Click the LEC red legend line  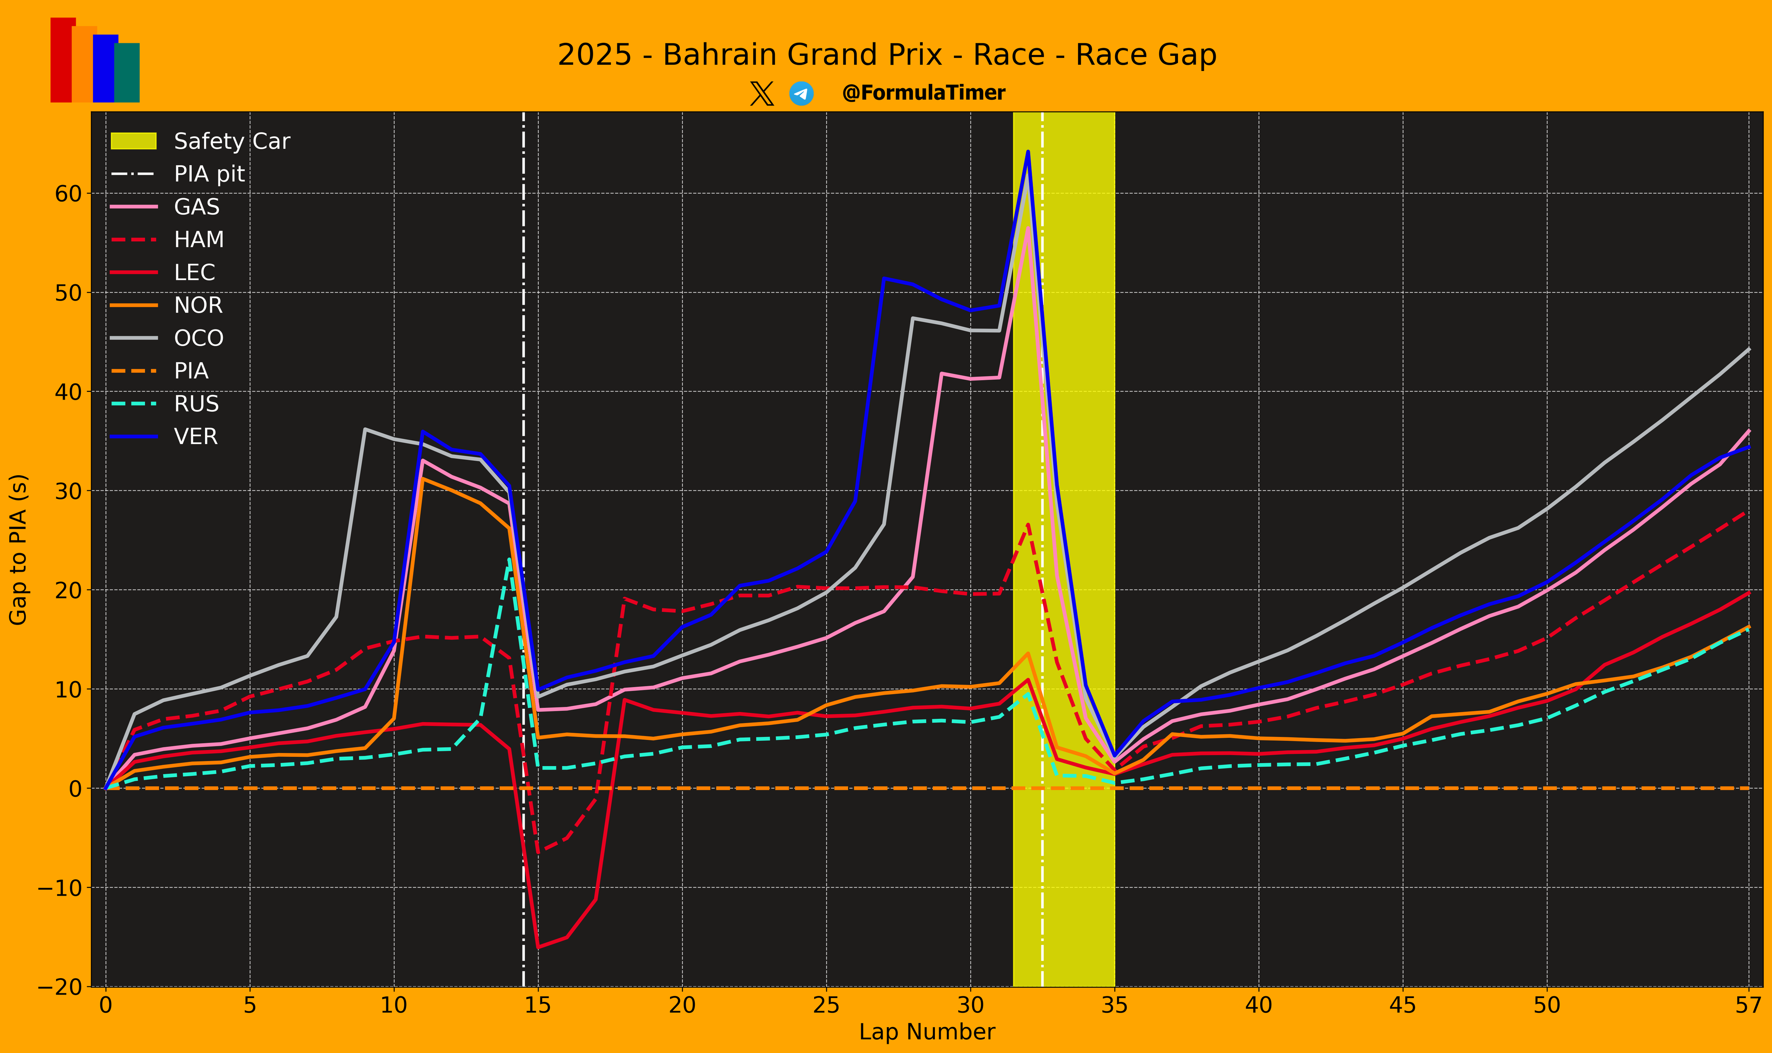(133, 272)
